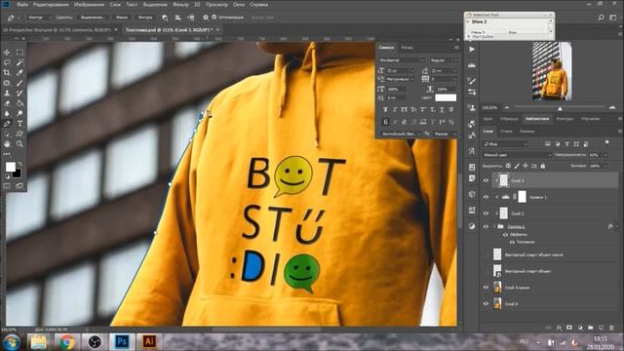The image size is (624, 351).
Task: Select the Lasso tool
Action: coord(7,62)
